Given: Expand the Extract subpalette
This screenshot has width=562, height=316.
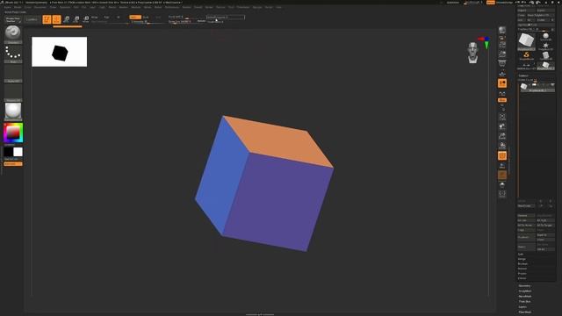Looking at the screenshot, I should tap(522, 278).
